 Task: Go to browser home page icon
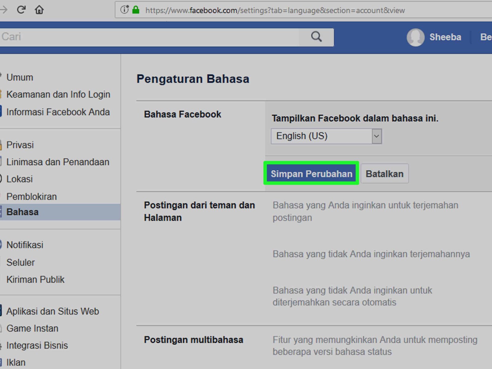tap(39, 10)
